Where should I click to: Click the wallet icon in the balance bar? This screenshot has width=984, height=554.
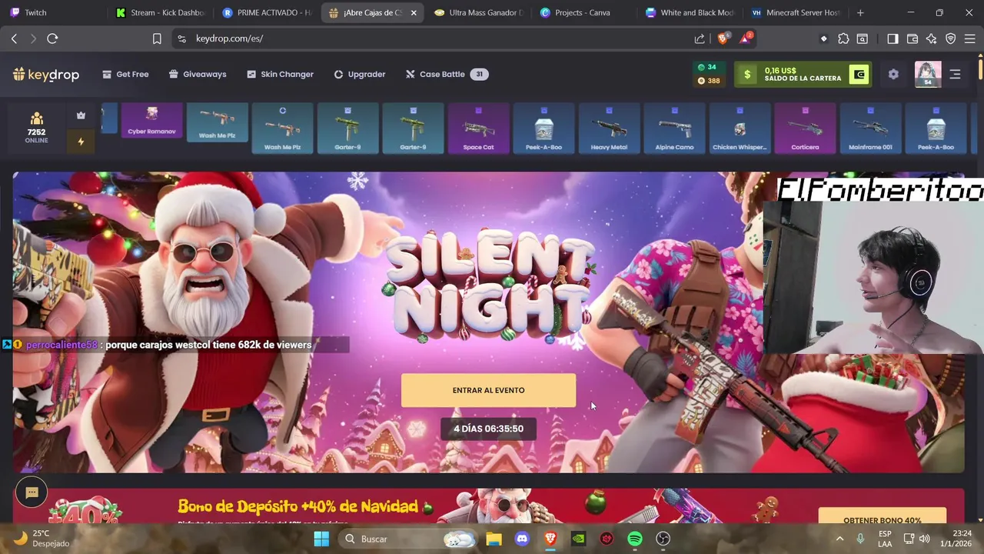[x=859, y=75]
